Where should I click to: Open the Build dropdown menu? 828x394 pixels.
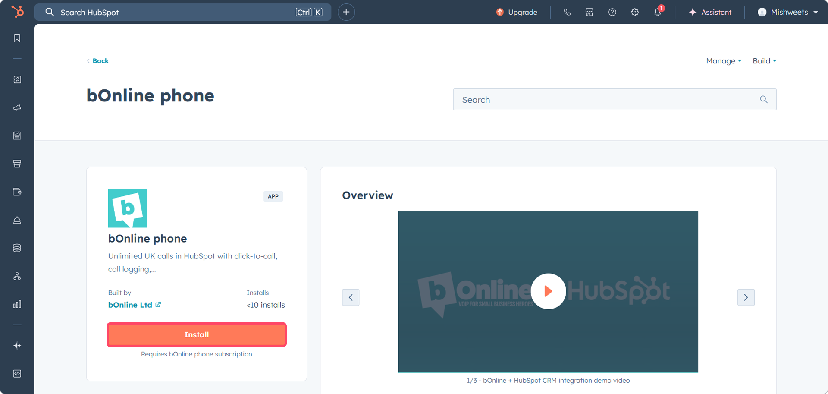[765, 61]
